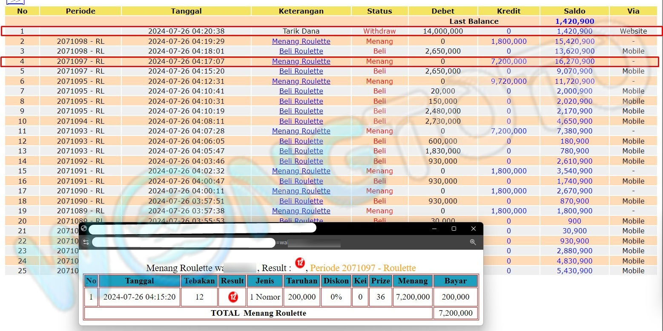Screen dimensions: 663x331
Task: Click red 12 ball in Result table cell
Action: pos(233,297)
